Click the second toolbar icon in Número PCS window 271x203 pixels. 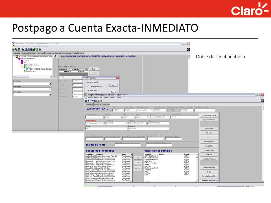89,101
